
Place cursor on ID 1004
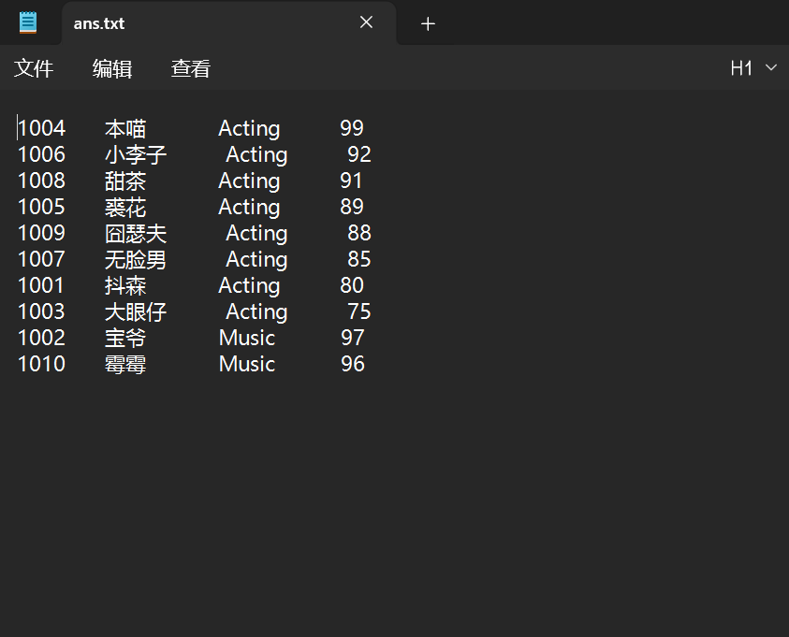coord(42,128)
